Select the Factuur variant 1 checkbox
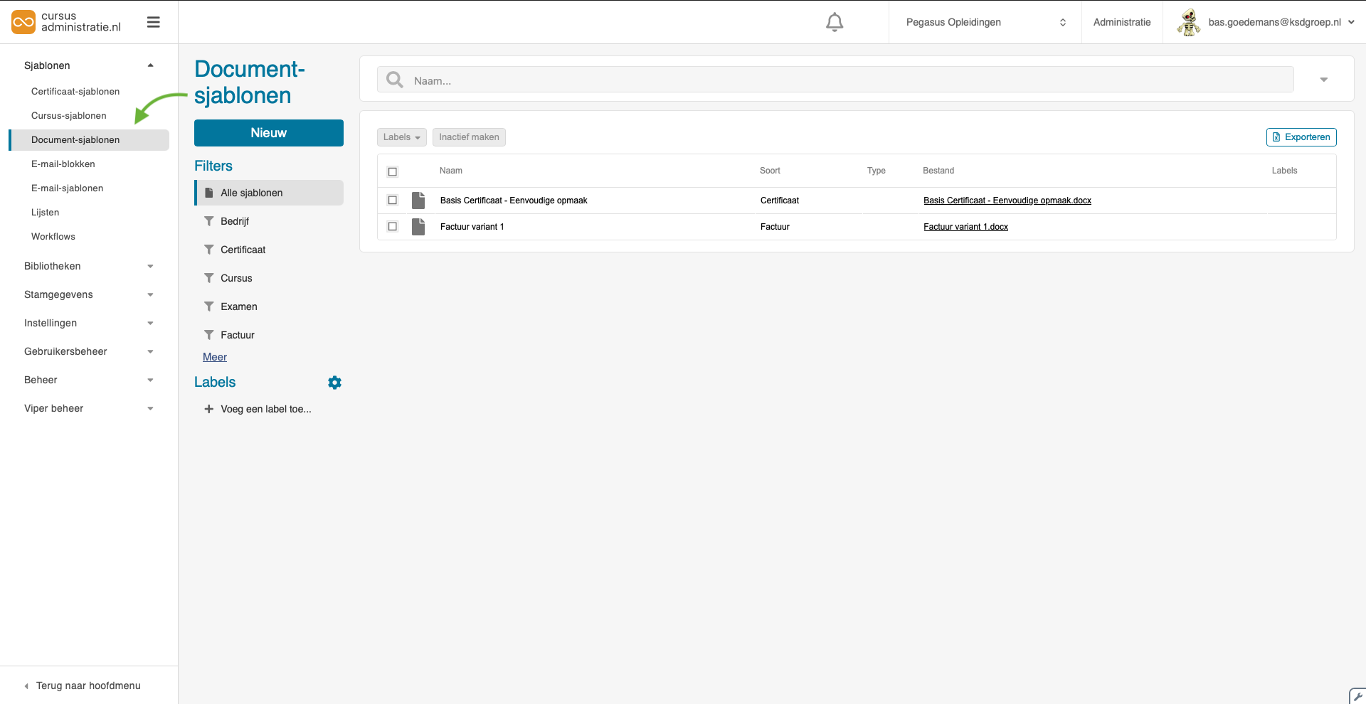 click(x=393, y=227)
